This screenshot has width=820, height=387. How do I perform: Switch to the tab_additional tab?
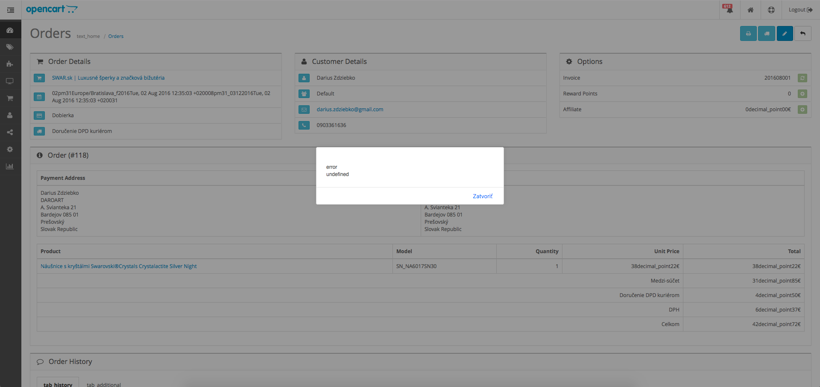coord(104,384)
